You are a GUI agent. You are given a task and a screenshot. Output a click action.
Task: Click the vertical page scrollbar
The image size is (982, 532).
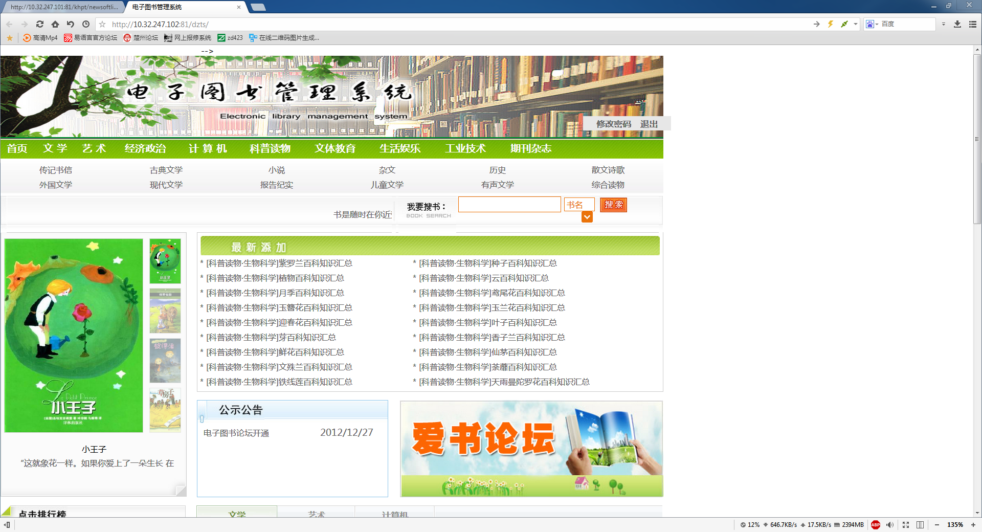[x=977, y=139]
